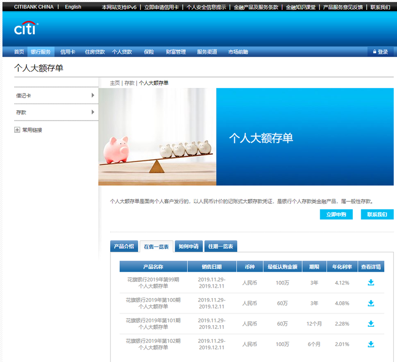
Task: Click the CITIBANK CHINA top link
Action: [34, 7]
